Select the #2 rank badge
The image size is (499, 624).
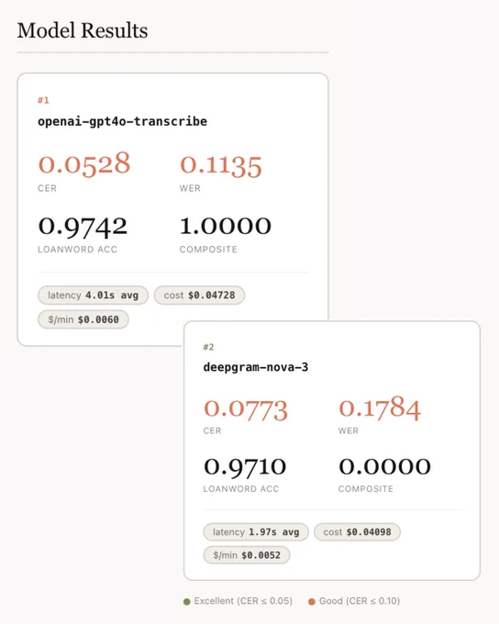(x=208, y=347)
